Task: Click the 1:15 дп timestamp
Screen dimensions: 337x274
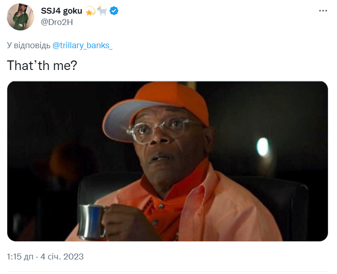Action: click(20, 257)
